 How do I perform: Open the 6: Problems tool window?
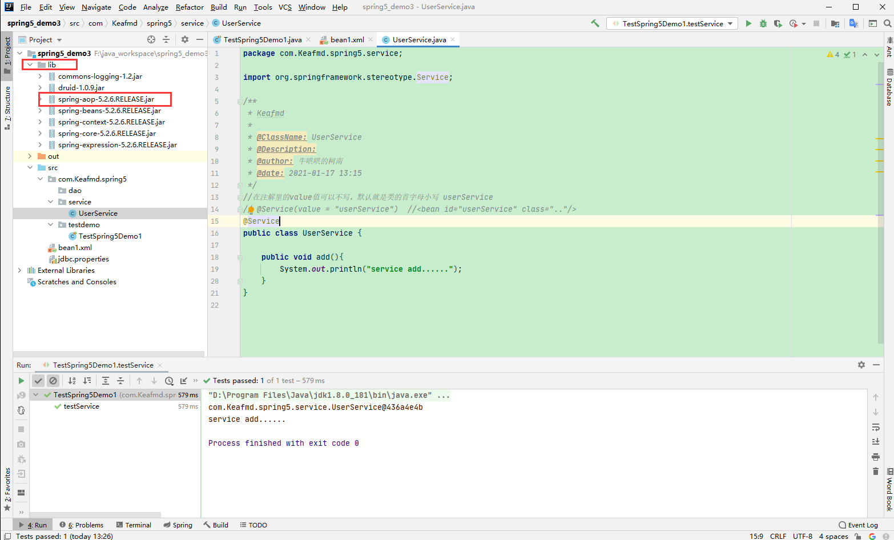(x=82, y=525)
